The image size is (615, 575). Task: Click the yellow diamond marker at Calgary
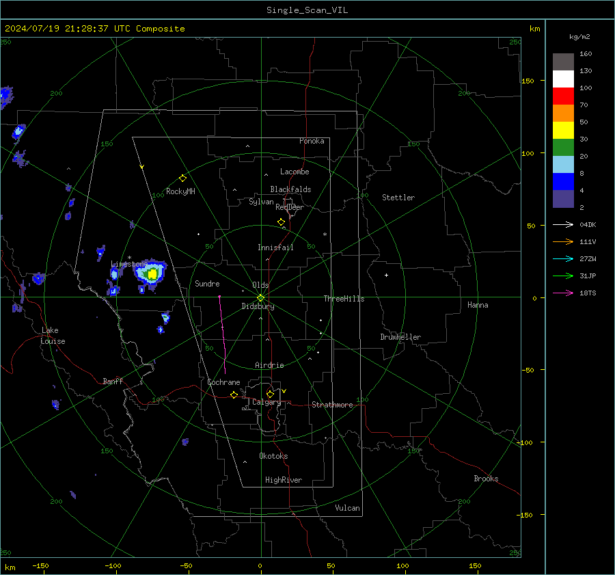tap(270, 394)
